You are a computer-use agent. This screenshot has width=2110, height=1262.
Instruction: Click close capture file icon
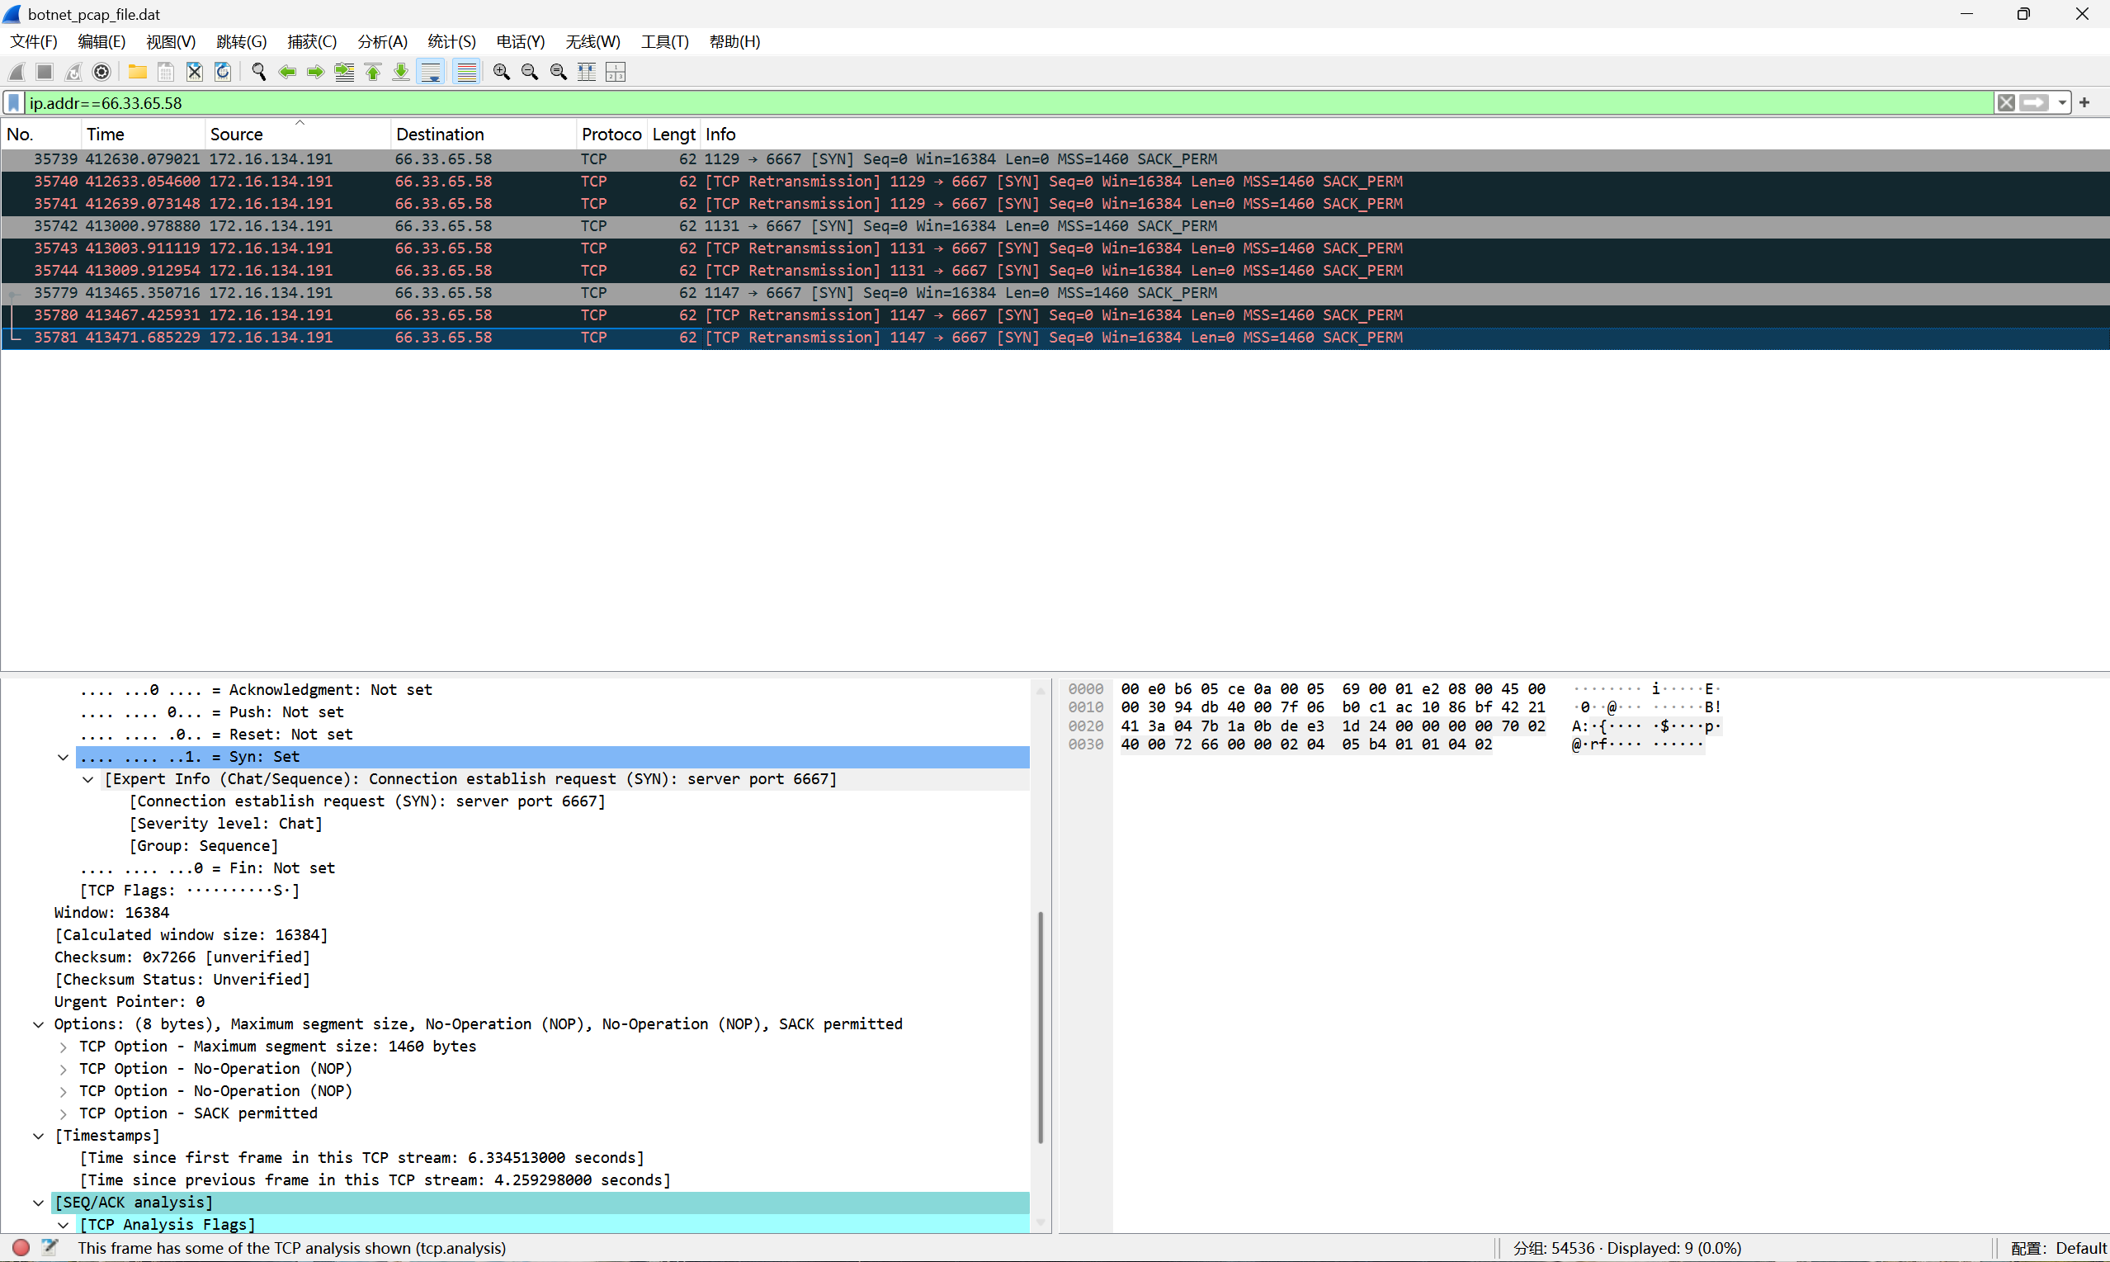(195, 73)
